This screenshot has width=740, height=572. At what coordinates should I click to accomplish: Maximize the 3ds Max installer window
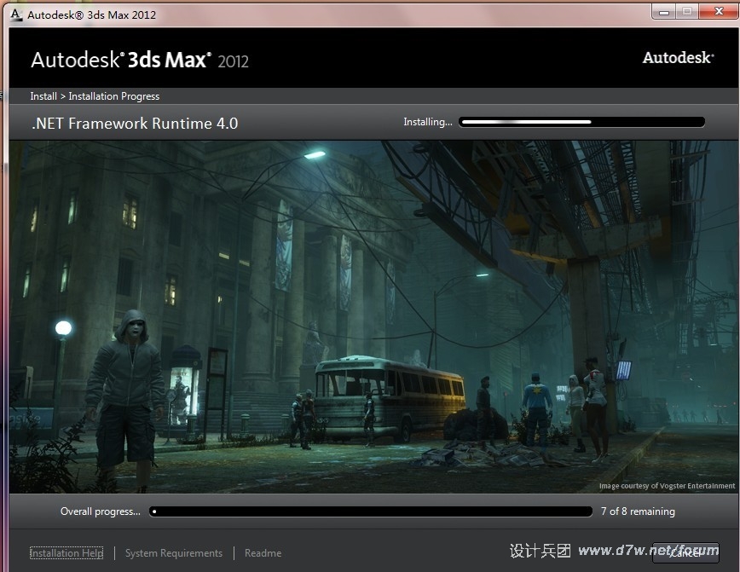pyautogui.click(x=687, y=12)
